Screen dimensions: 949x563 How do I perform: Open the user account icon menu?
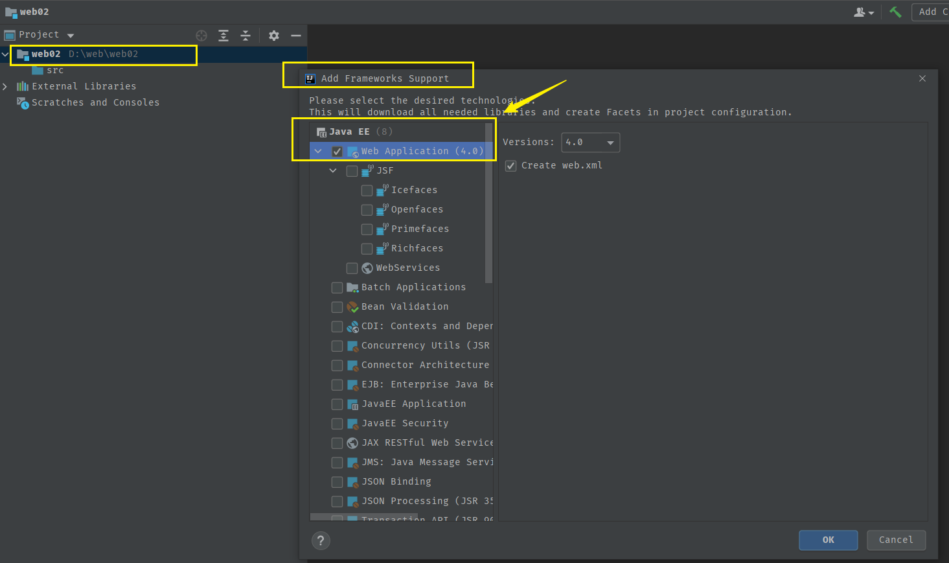click(864, 12)
